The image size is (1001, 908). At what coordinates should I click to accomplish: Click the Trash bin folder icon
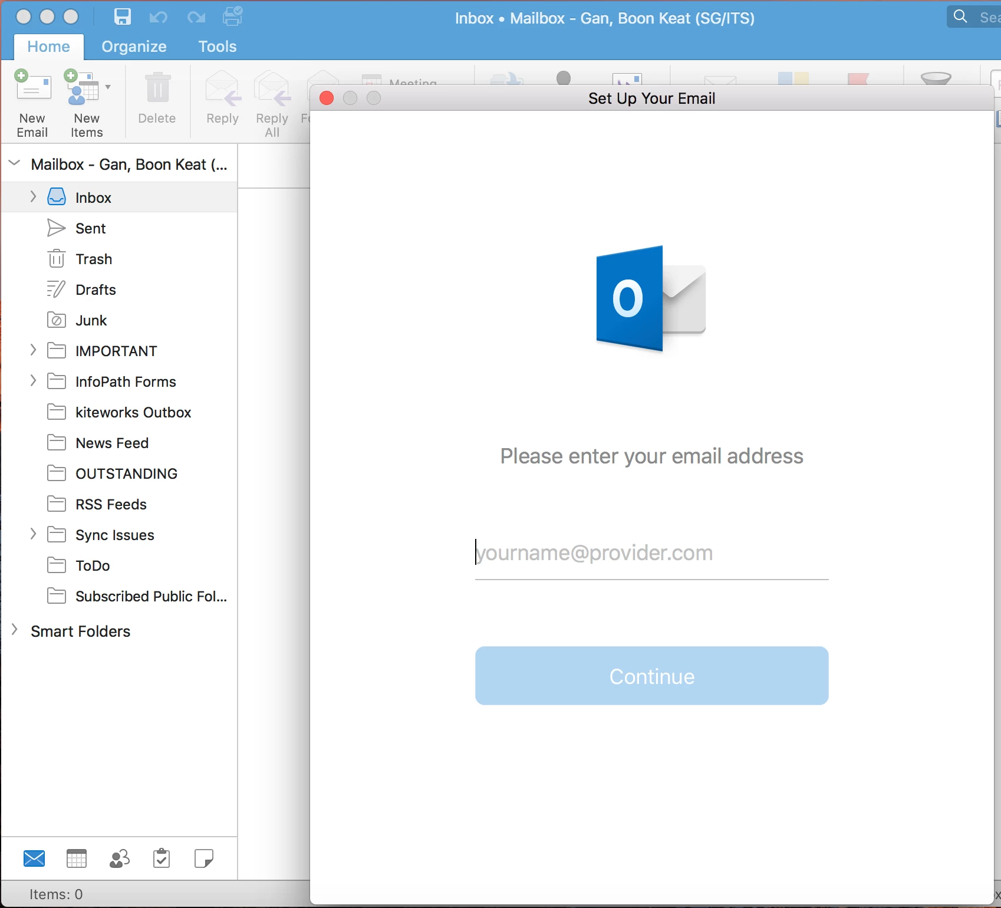pyautogui.click(x=57, y=258)
